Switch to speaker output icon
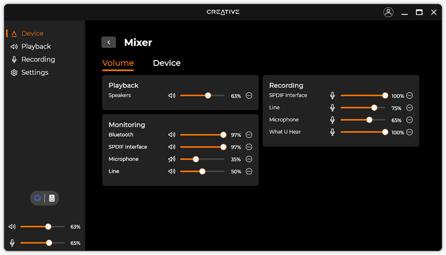446x255 pixels. (52, 198)
